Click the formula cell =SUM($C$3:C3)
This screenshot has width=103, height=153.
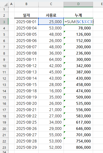[x=78, y=21]
